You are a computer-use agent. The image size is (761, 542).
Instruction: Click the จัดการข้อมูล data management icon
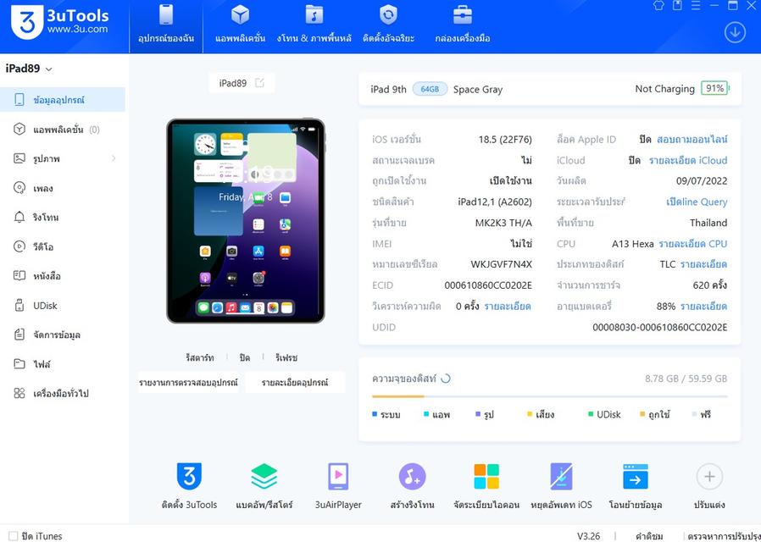(19, 335)
